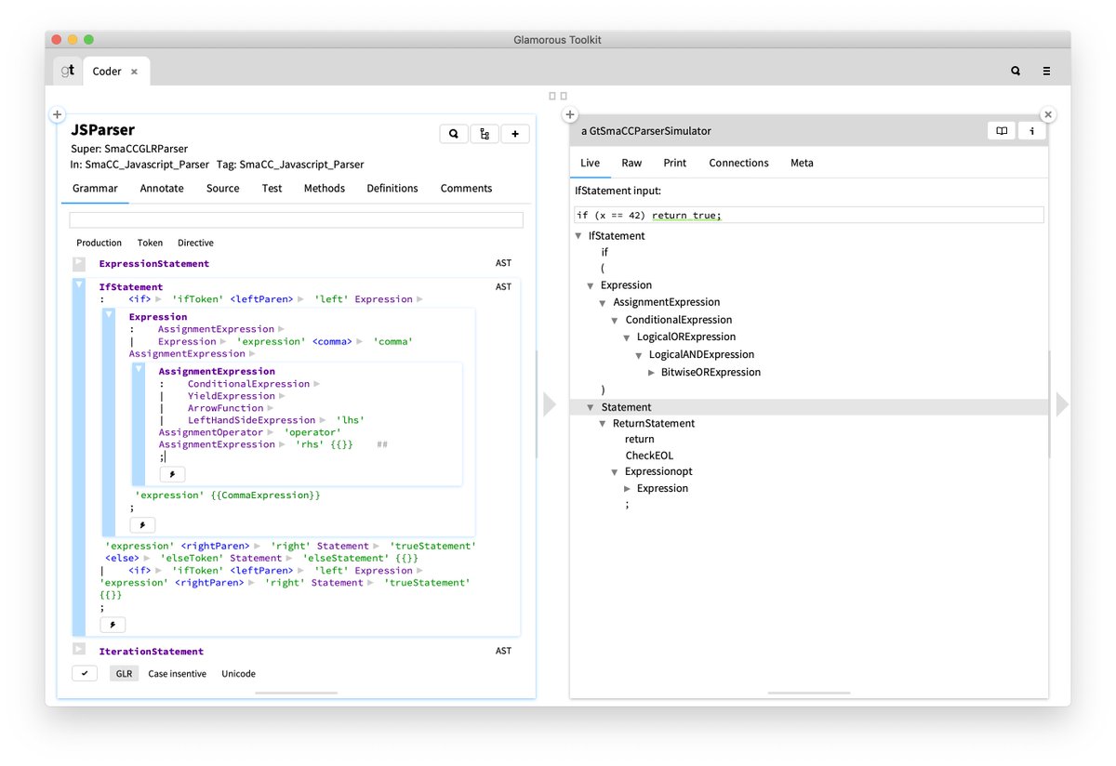Switch to the Annotate tab
The width and height of the screenshot is (1116, 766).
pos(160,188)
